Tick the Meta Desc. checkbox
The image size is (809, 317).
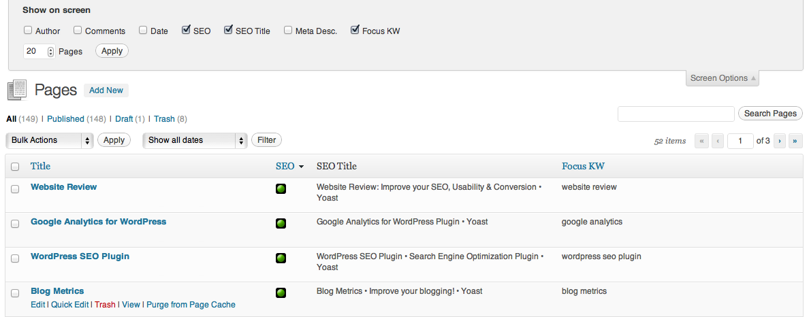tap(288, 30)
